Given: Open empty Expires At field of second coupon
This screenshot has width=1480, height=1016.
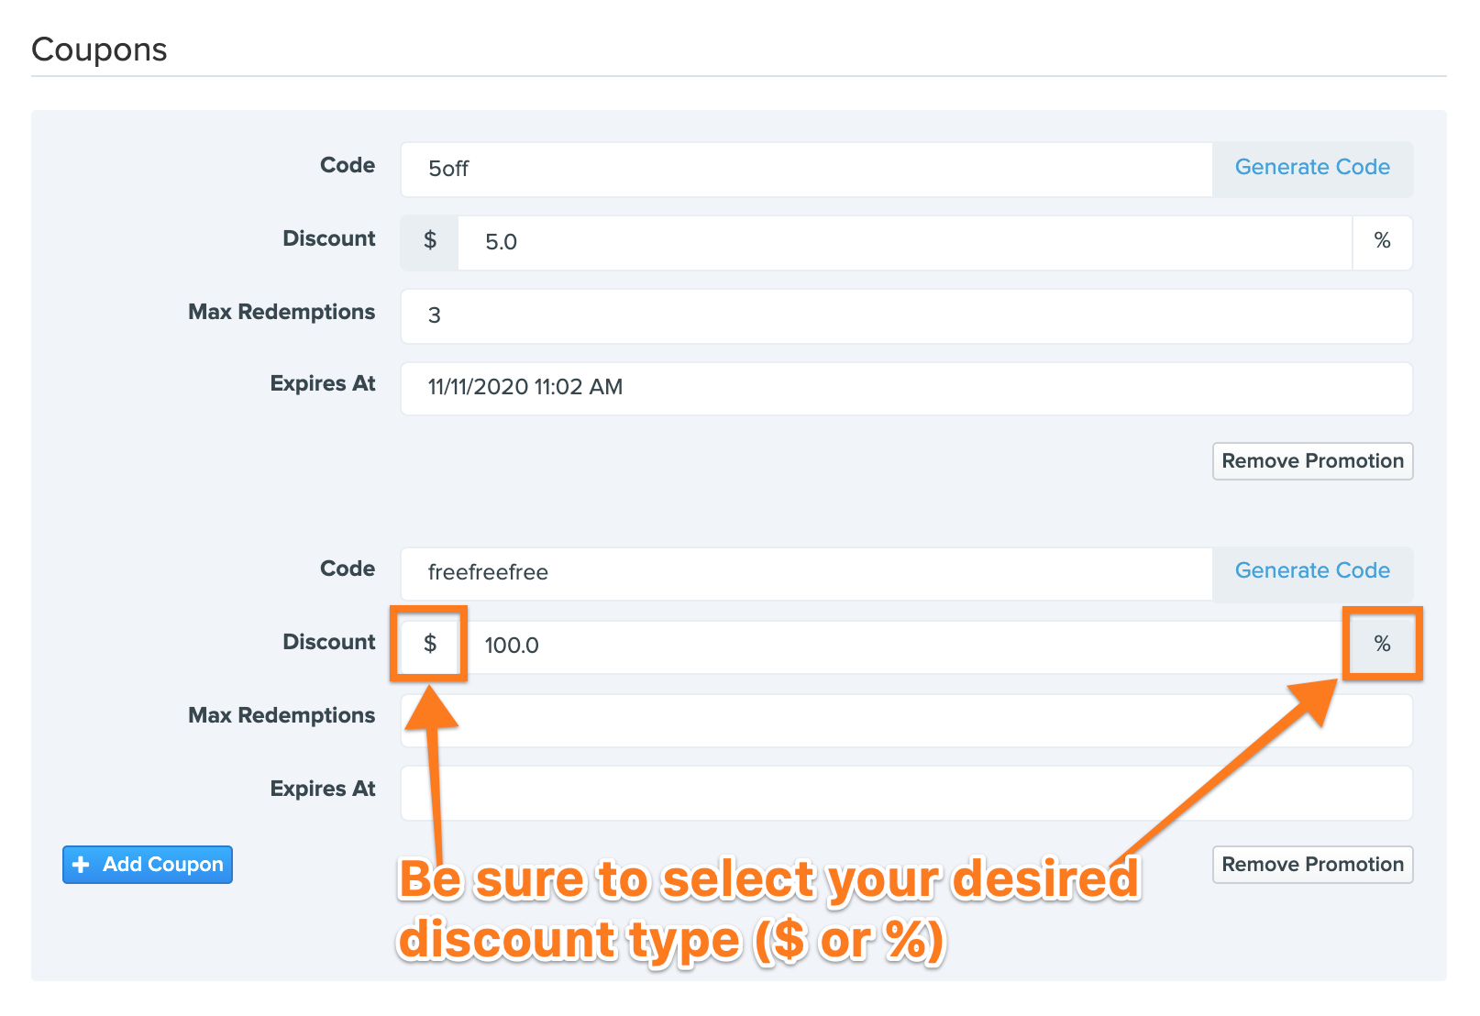Looking at the screenshot, I should (x=907, y=792).
